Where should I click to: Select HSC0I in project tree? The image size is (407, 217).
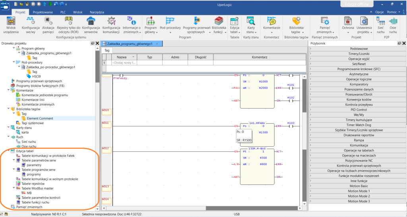click(37, 76)
